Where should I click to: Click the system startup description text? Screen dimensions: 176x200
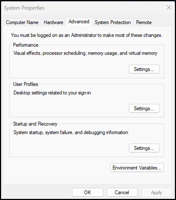point(71,132)
